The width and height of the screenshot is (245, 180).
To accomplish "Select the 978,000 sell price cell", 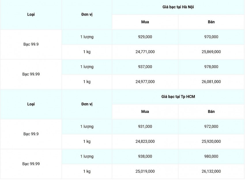I will click(x=211, y=67).
